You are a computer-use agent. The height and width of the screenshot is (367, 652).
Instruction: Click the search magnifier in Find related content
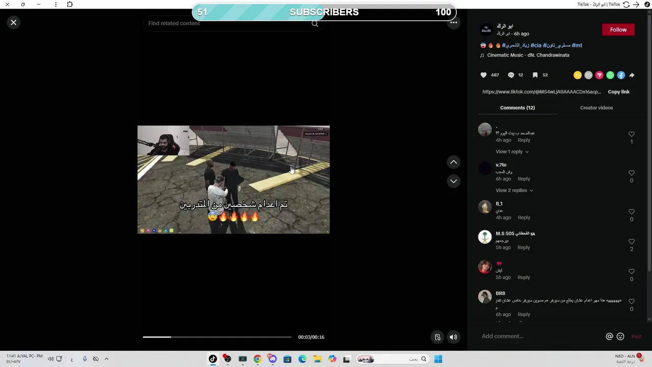[x=315, y=23]
